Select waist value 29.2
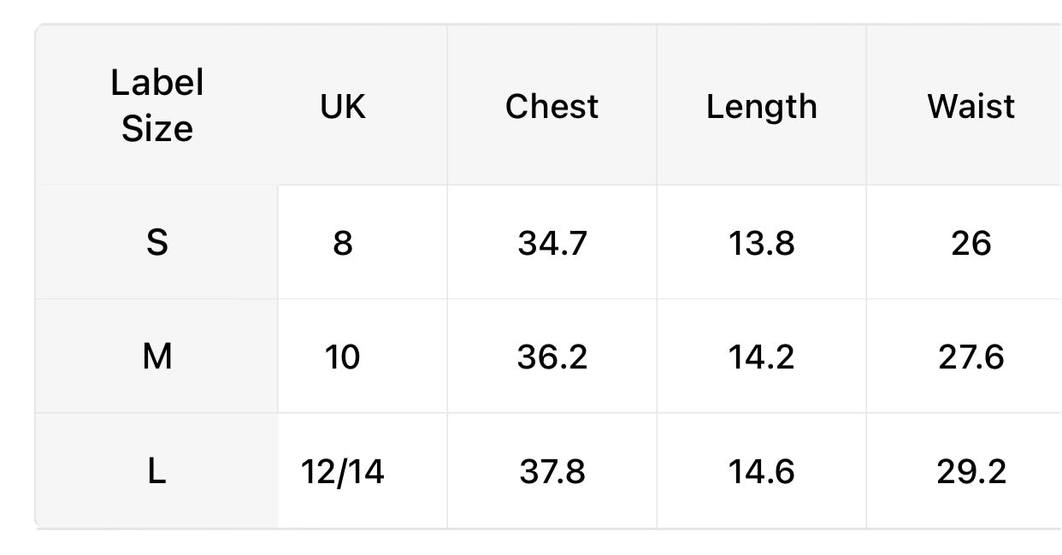This screenshot has width=1062, height=555. [971, 471]
